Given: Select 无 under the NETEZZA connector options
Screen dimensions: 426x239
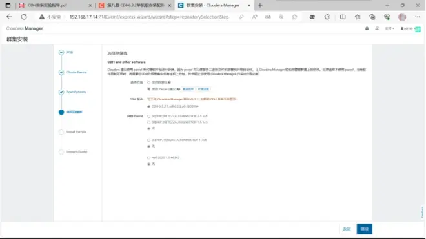Looking at the screenshot, I should click(148, 129).
